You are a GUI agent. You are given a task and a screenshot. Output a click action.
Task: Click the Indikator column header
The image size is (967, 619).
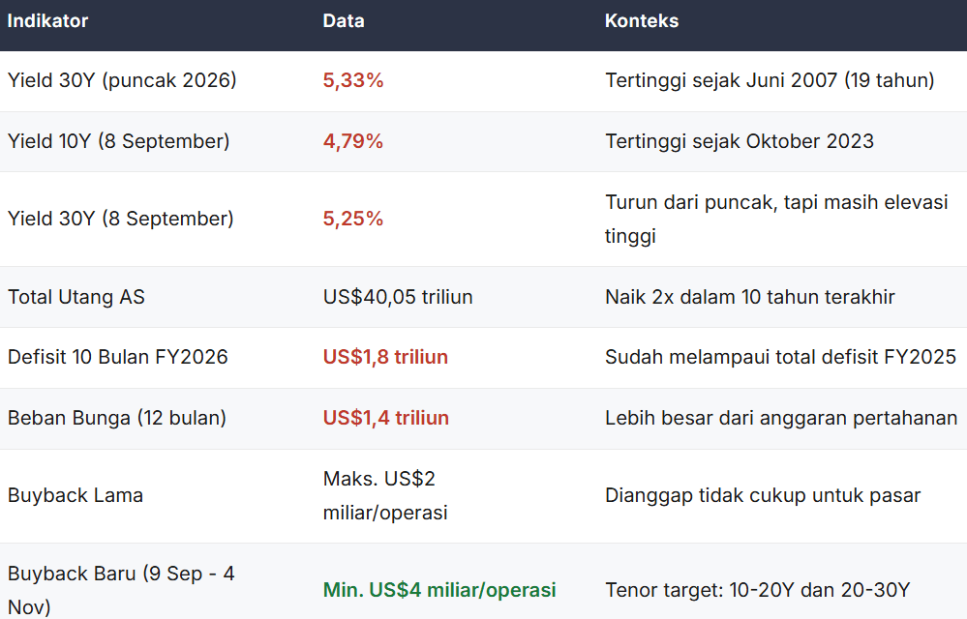tap(47, 21)
